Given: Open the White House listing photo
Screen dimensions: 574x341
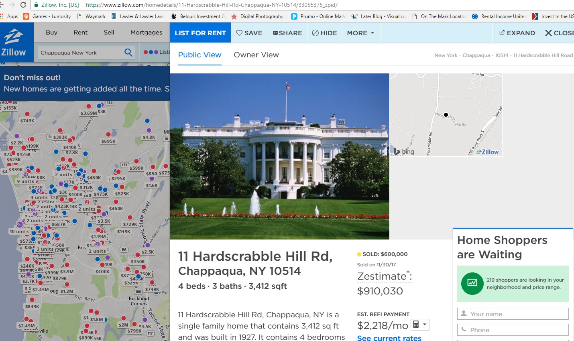Looking at the screenshot, I should click(x=280, y=156).
